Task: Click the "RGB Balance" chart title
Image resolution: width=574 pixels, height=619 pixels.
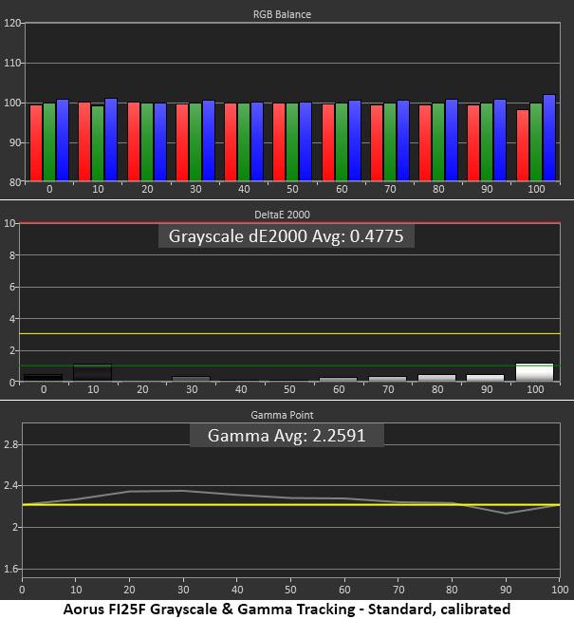Action: point(282,14)
